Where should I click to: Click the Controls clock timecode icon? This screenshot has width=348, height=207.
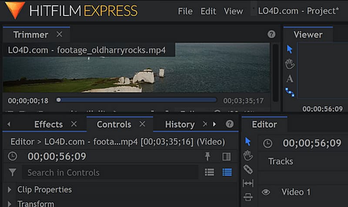[13, 156]
